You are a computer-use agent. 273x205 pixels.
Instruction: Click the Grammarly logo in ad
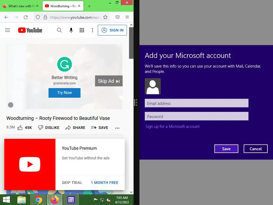[65, 64]
